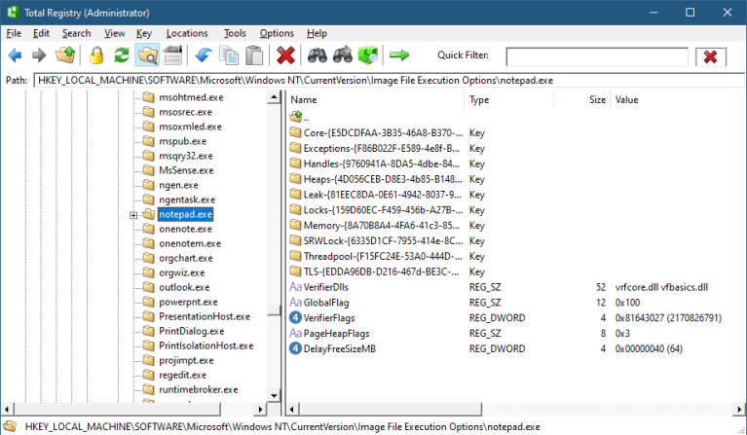Select the GlobalFlag value

(x=326, y=303)
